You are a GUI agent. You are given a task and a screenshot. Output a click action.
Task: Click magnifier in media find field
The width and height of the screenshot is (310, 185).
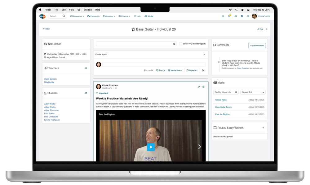click(236, 92)
